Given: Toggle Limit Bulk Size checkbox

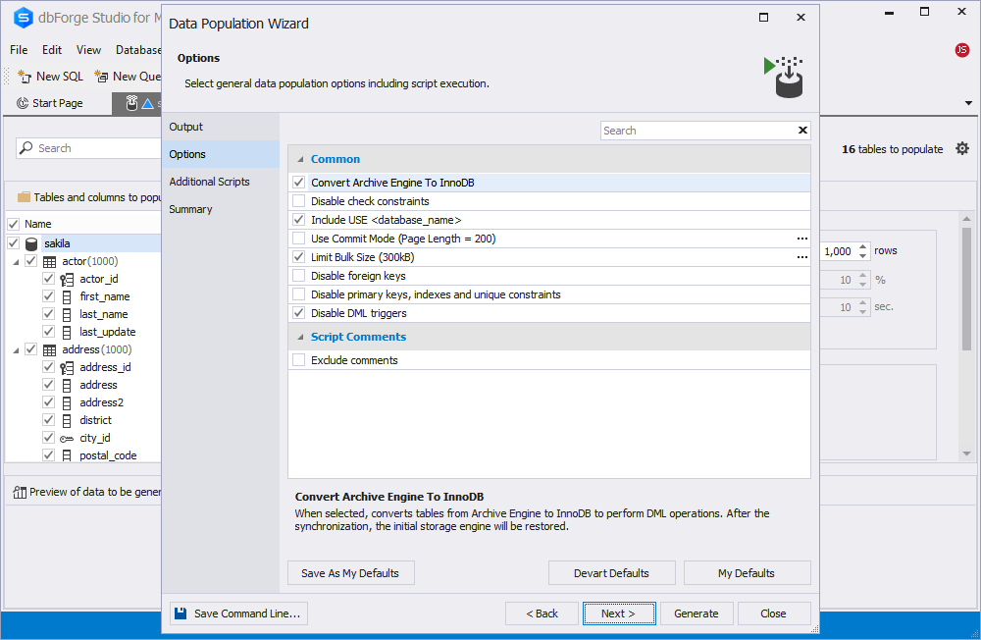Looking at the screenshot, I should 299,257.
